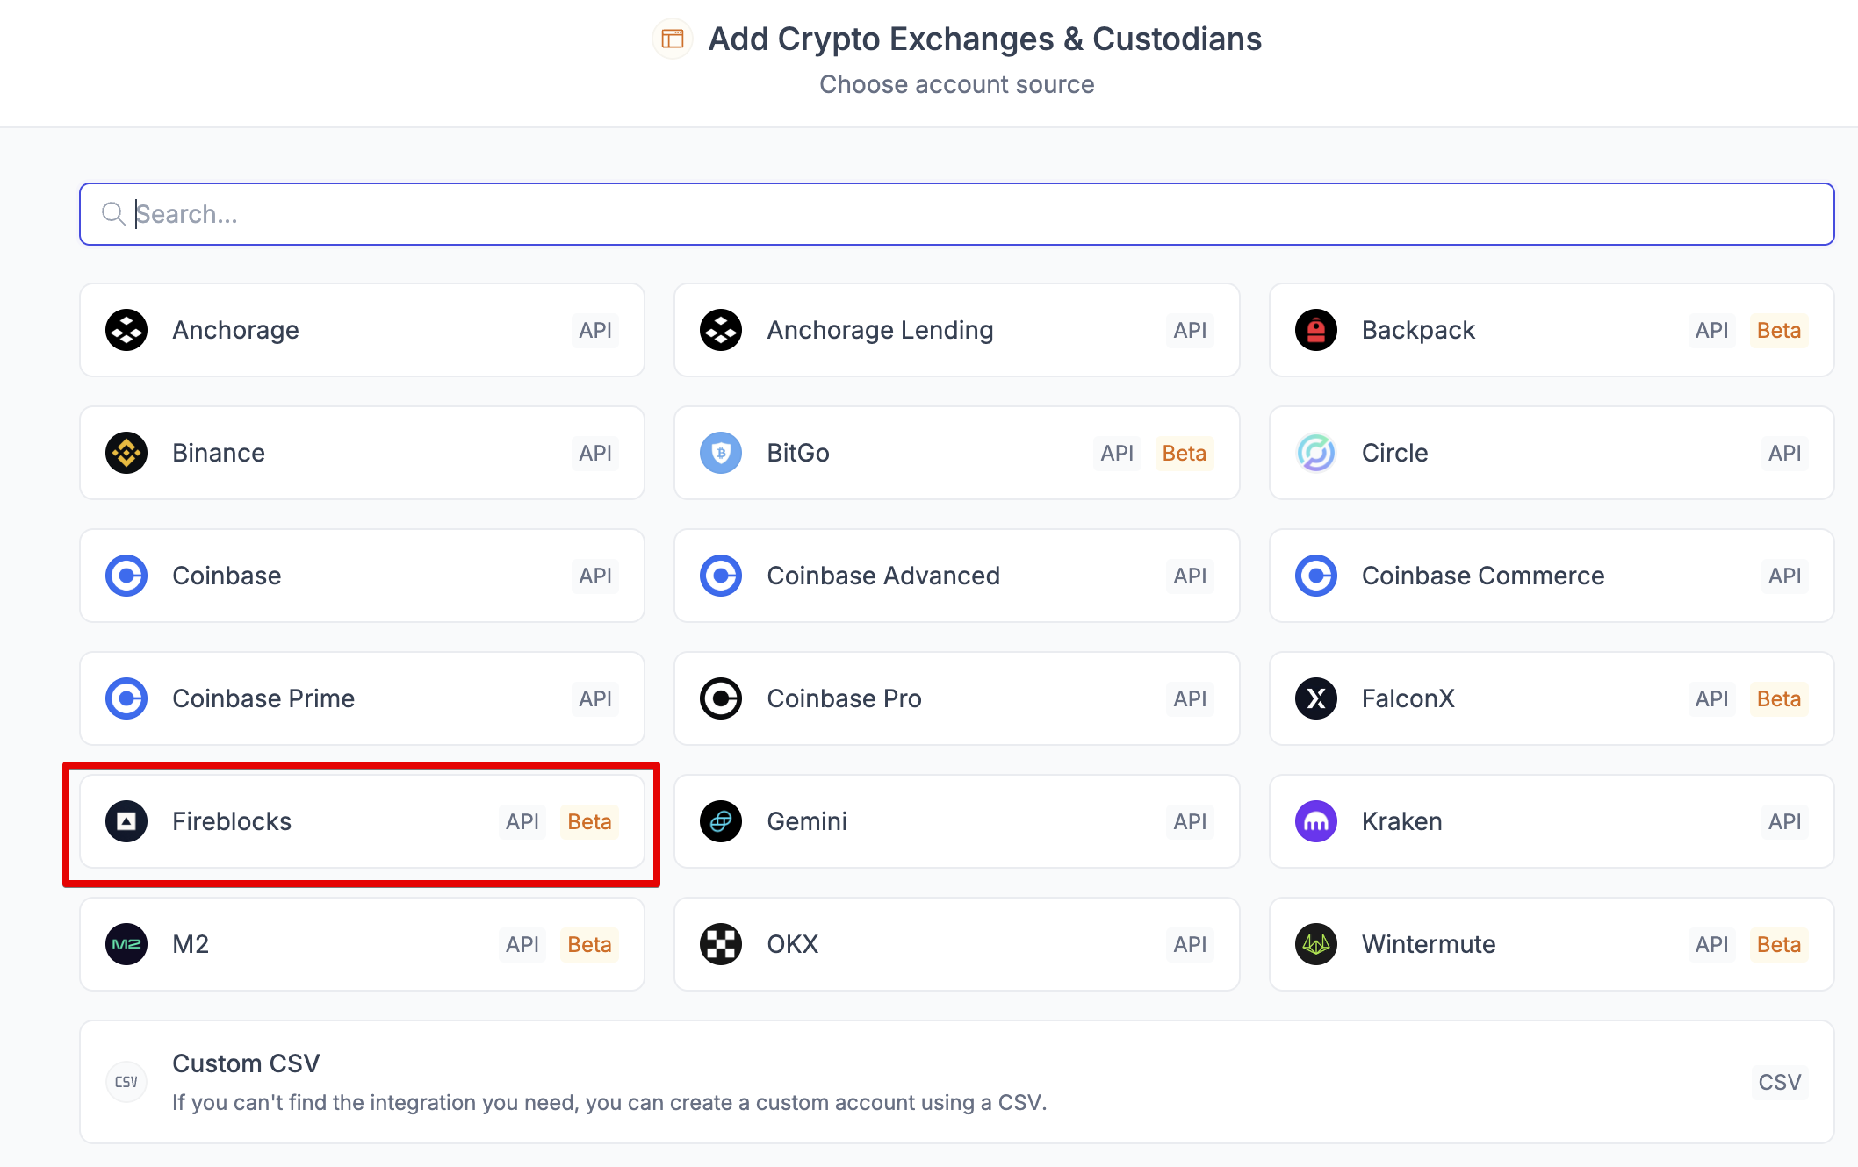The image size is (1858, 1167).
Task: Click the Circle logo icon
Action: click(x=1315, y=454)
